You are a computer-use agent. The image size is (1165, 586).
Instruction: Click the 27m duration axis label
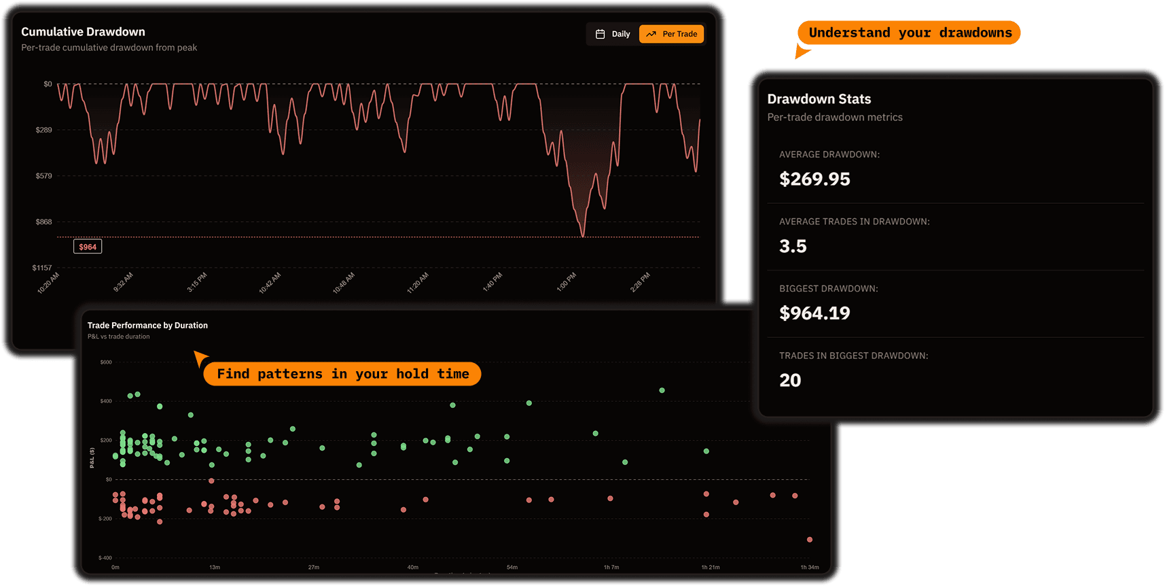tap(314, 568)
